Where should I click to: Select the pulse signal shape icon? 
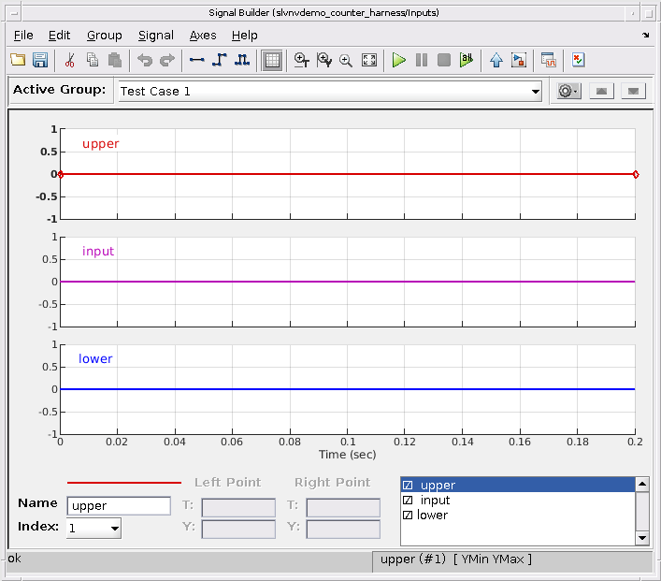(242, 60)
